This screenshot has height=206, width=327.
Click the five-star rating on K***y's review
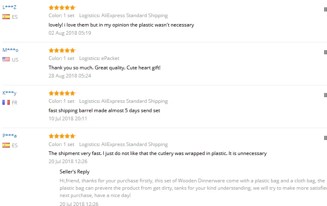point(62,93)
